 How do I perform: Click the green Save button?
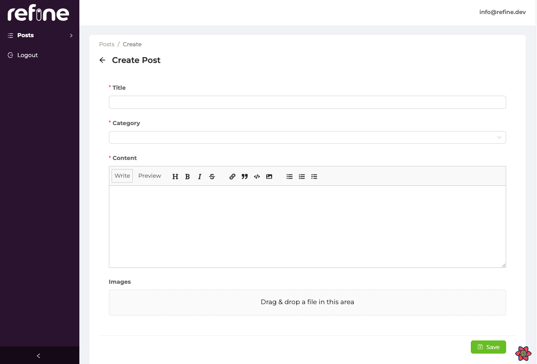pyautogui.click(x=488, y=347)
